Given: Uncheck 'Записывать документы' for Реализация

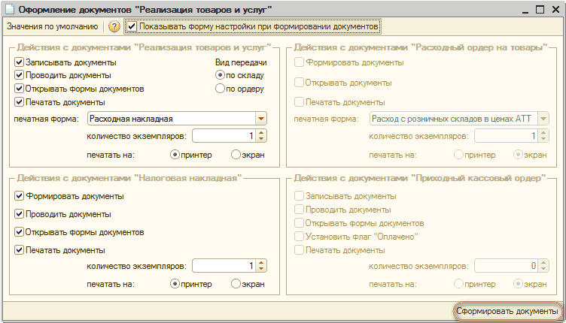Looking at the screenshot, I should click(x=19, y=62).
